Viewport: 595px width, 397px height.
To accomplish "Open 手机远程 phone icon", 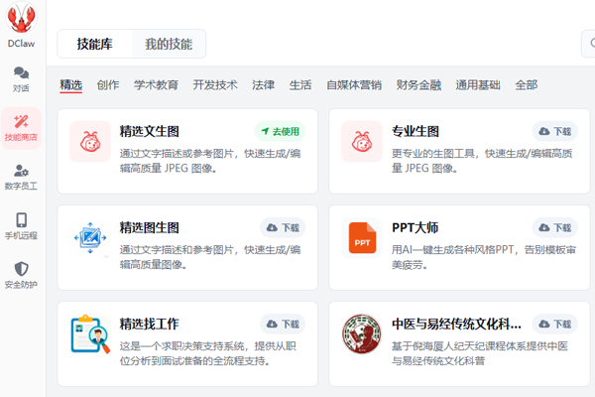I will coord(21,220).
